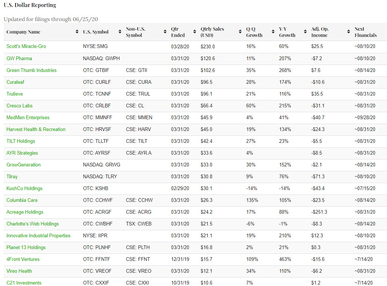This screenshot has height=286, width=387.
Task: Click Adj. Op. Income sort arrows
Action: coord(349,32)
